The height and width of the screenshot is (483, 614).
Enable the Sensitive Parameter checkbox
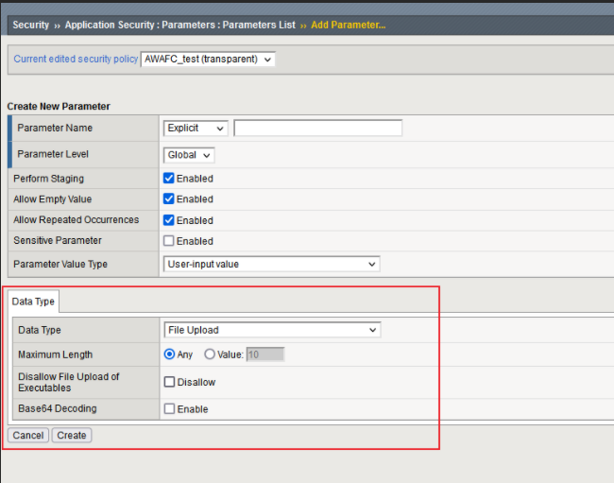[169, 241]
